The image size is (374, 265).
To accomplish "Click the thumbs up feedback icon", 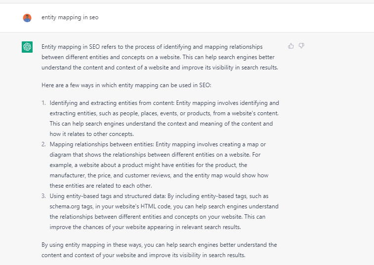I will coord(291,46).
